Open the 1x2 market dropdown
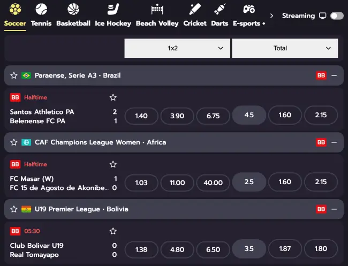 177,48
